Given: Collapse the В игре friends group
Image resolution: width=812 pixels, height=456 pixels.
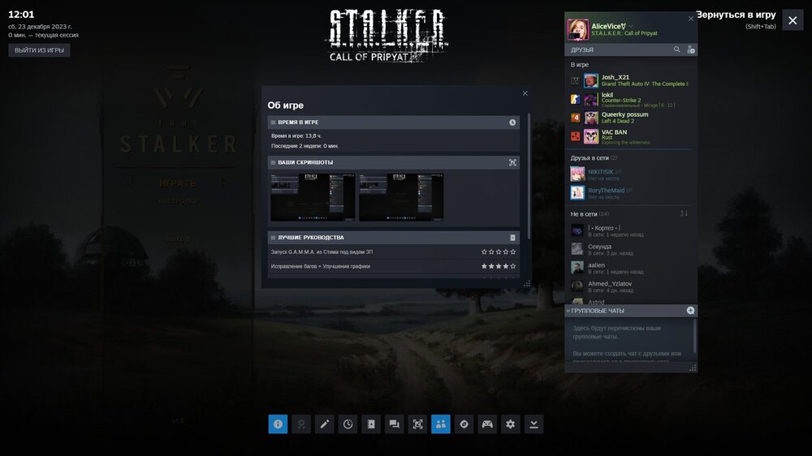Looking at the screenshot, I should [x=580, y=65].
